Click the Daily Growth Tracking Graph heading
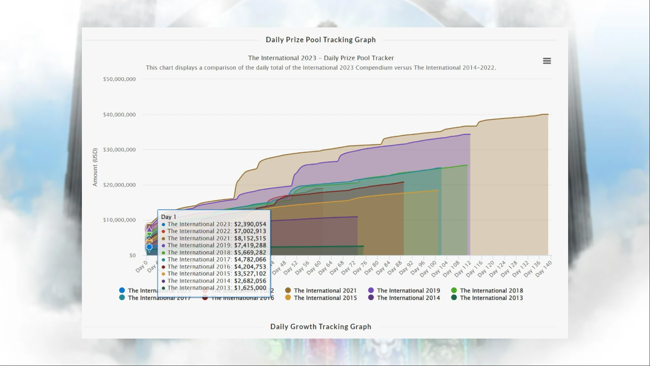The image size is (650, 366). (x=321, y=327)
